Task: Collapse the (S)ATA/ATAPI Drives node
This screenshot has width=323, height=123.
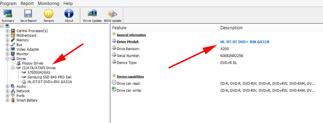Action: (x=13, y=68)
